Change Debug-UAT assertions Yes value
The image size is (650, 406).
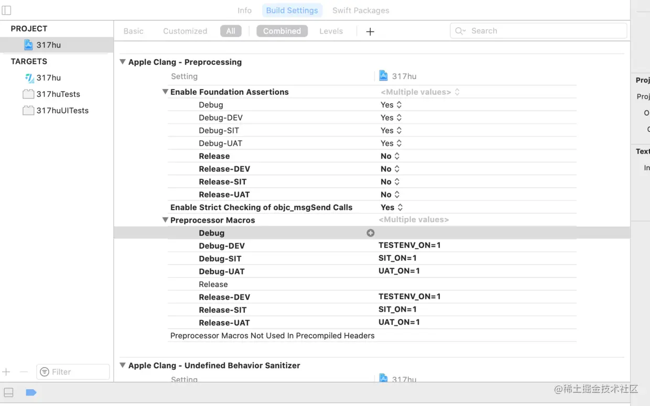click(391, 144)
